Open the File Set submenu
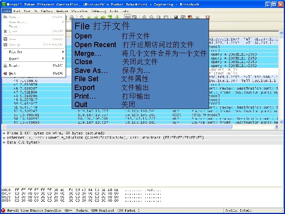Screen dimensions: 285x214 point(34,52)
